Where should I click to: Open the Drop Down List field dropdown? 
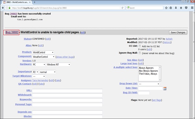(149, 84)
